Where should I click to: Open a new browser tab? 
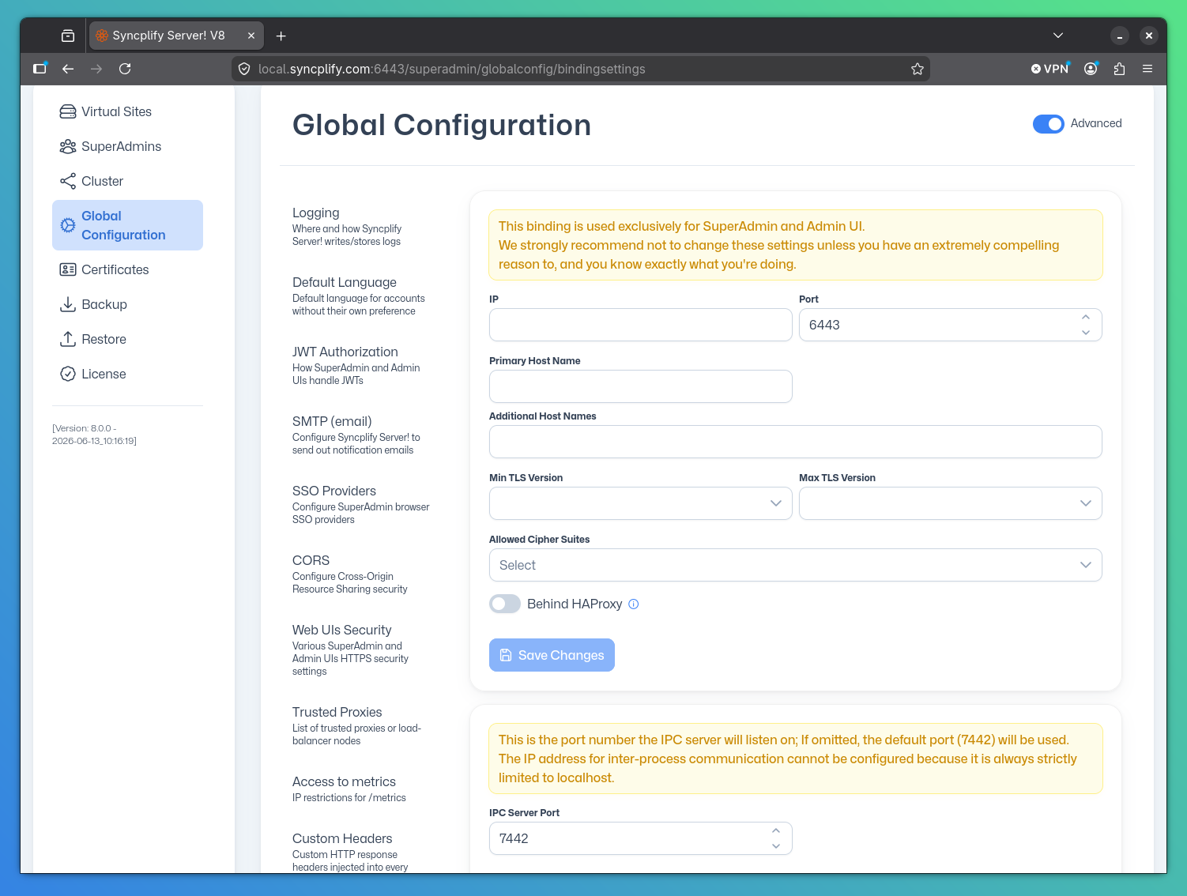point(281,36)
